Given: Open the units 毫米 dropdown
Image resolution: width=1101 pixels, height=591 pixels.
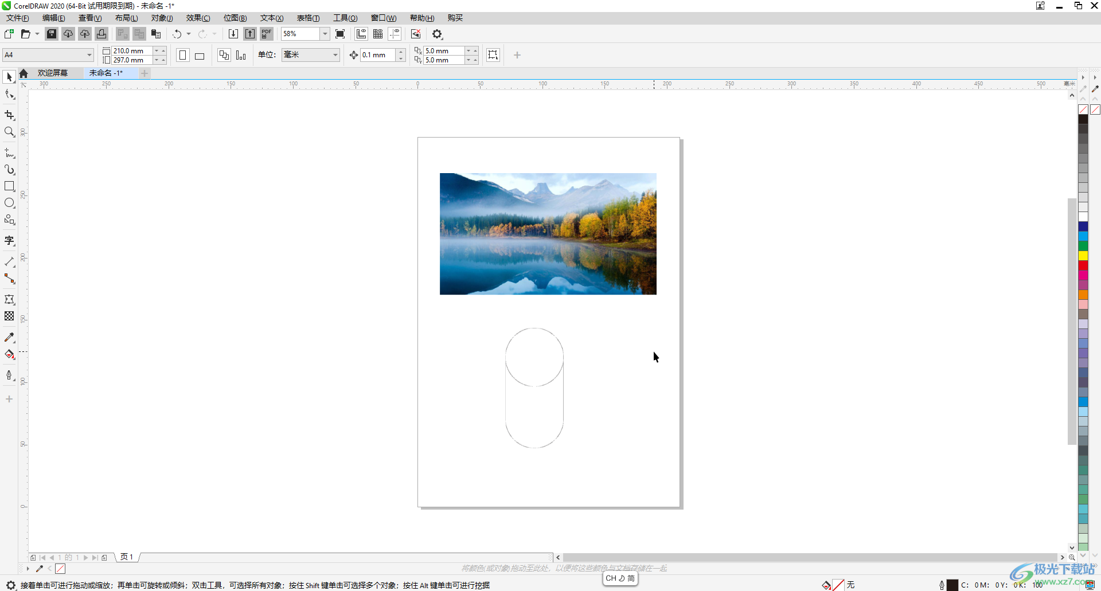Looking at the screenshot, I should (335, 55).
